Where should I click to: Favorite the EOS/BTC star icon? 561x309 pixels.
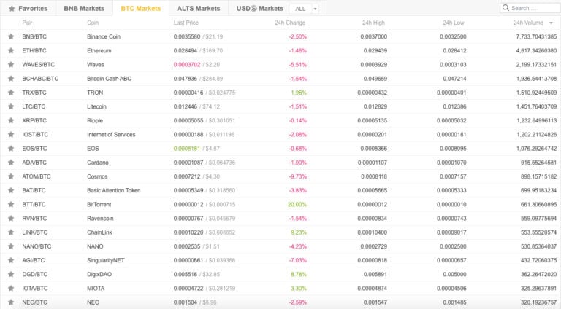[11, 149]
